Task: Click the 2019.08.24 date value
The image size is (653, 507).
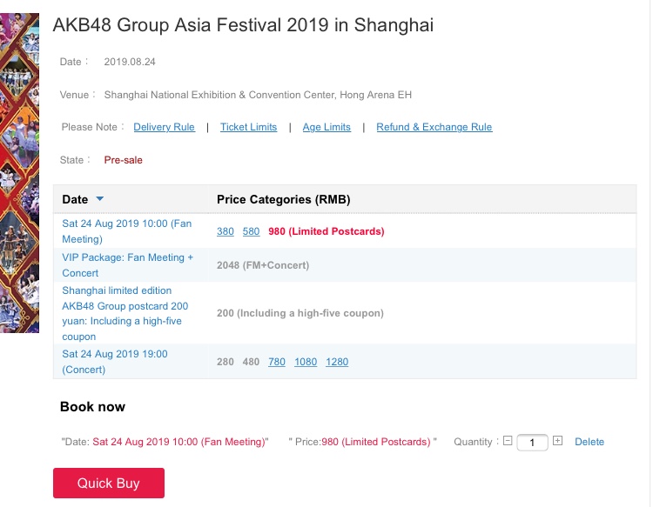Action: [x=130, y=62]
